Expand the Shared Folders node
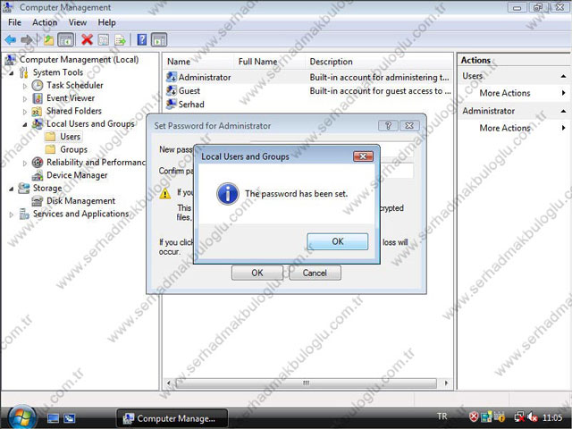572x429 pixels. pos(25,112)
